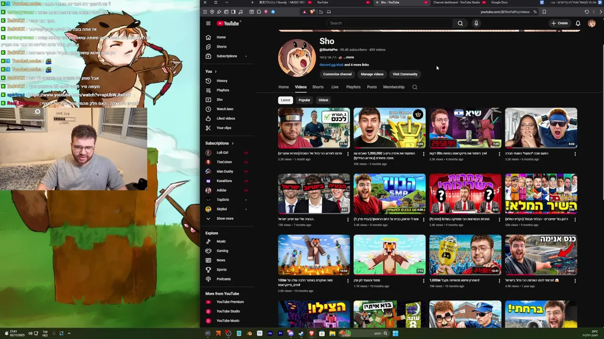Select the Popular filter chip

pos(304,100)
